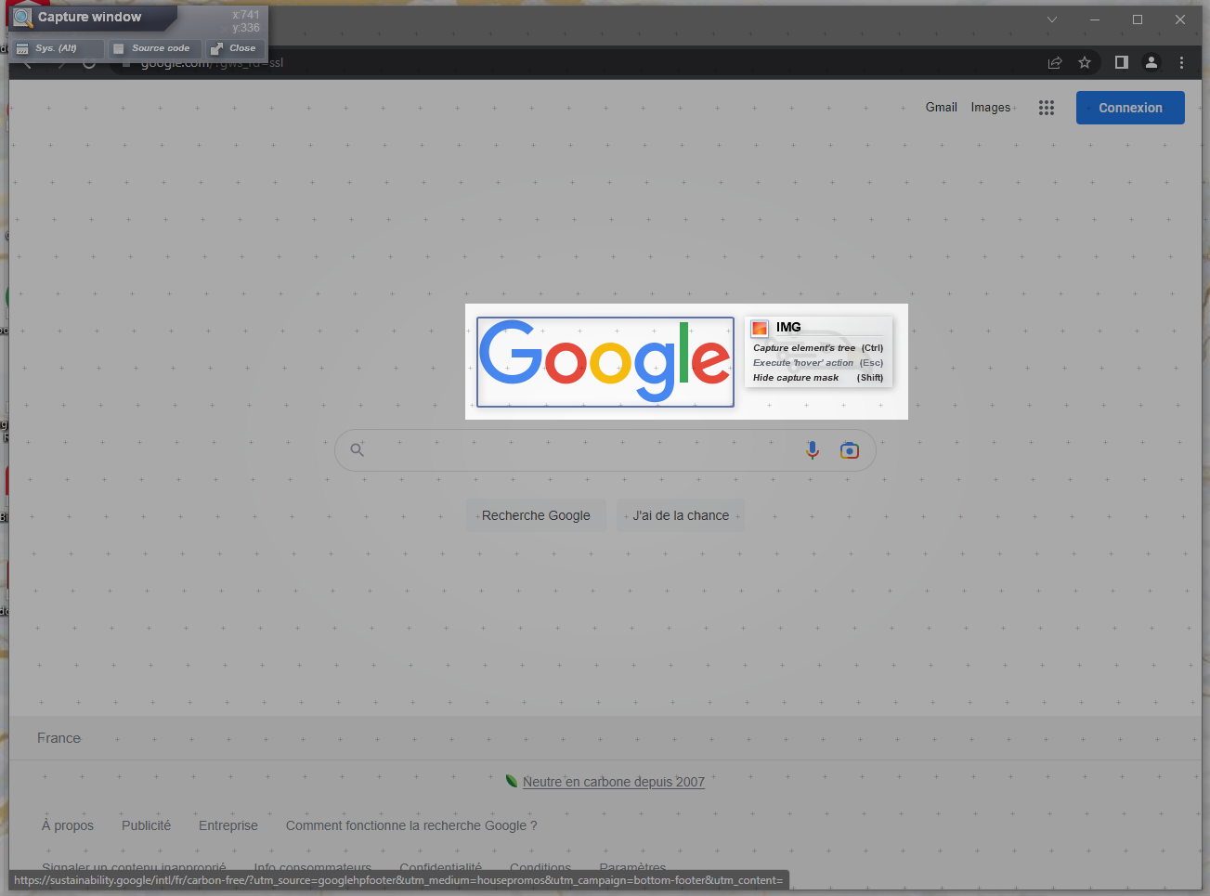Screen dimensions: 1210x896
Task: Open Neutre en carbone depuis 2007 link
Action: (614, 782)
